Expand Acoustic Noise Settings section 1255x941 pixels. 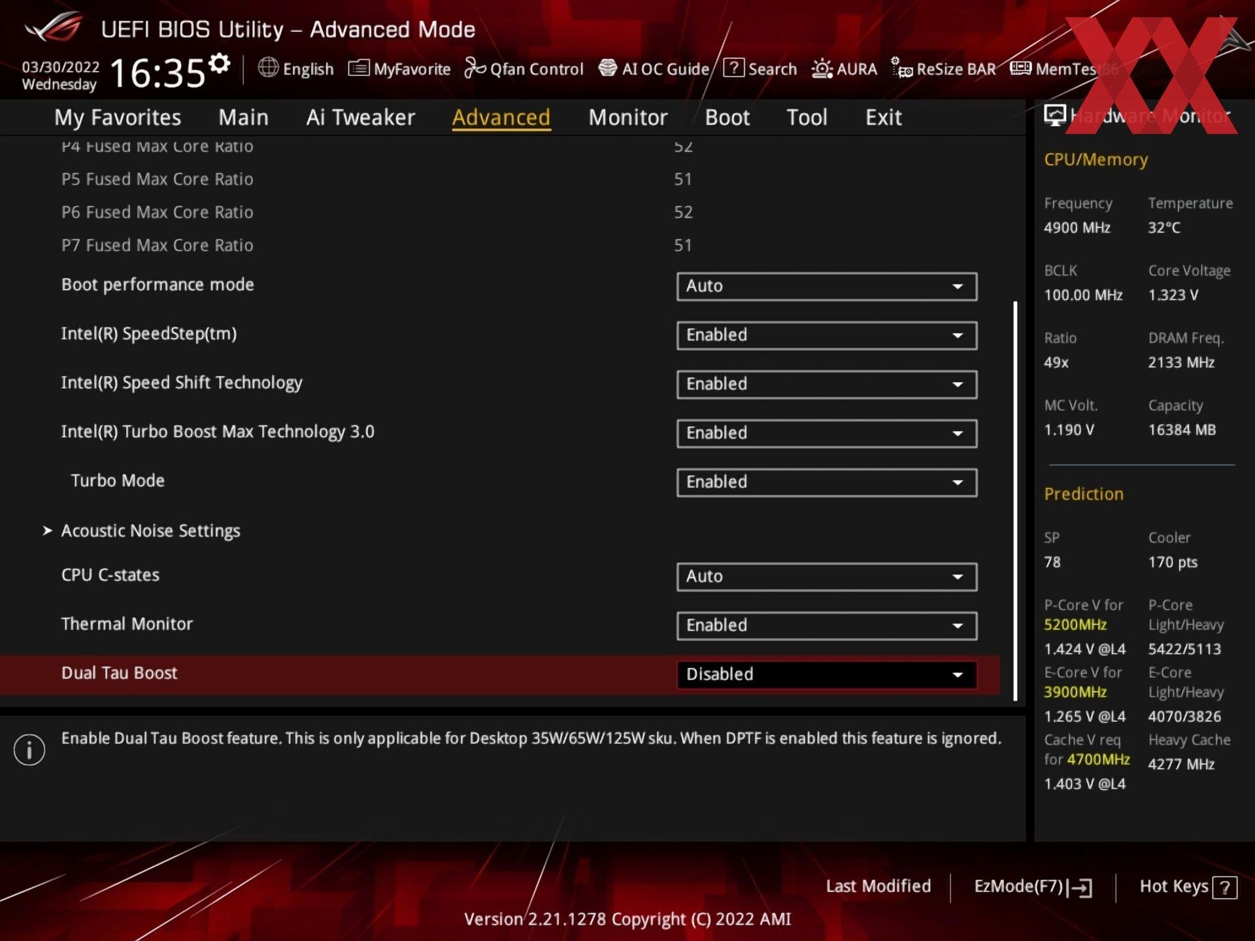click(x=150, y=531)
